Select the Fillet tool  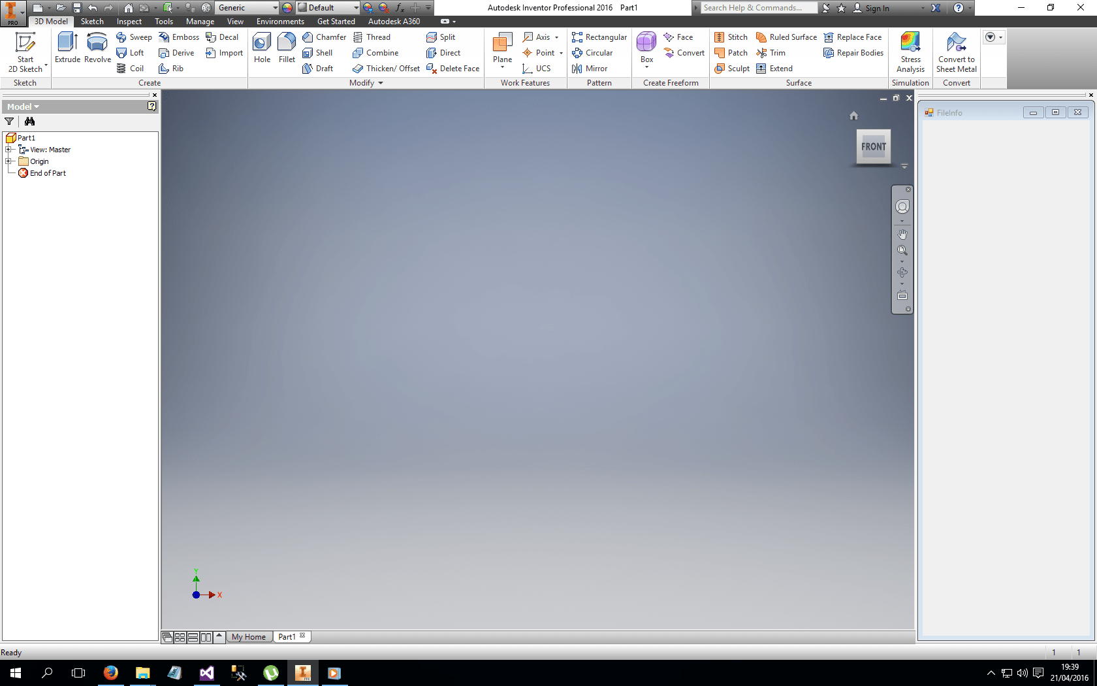tap(287, 48)
